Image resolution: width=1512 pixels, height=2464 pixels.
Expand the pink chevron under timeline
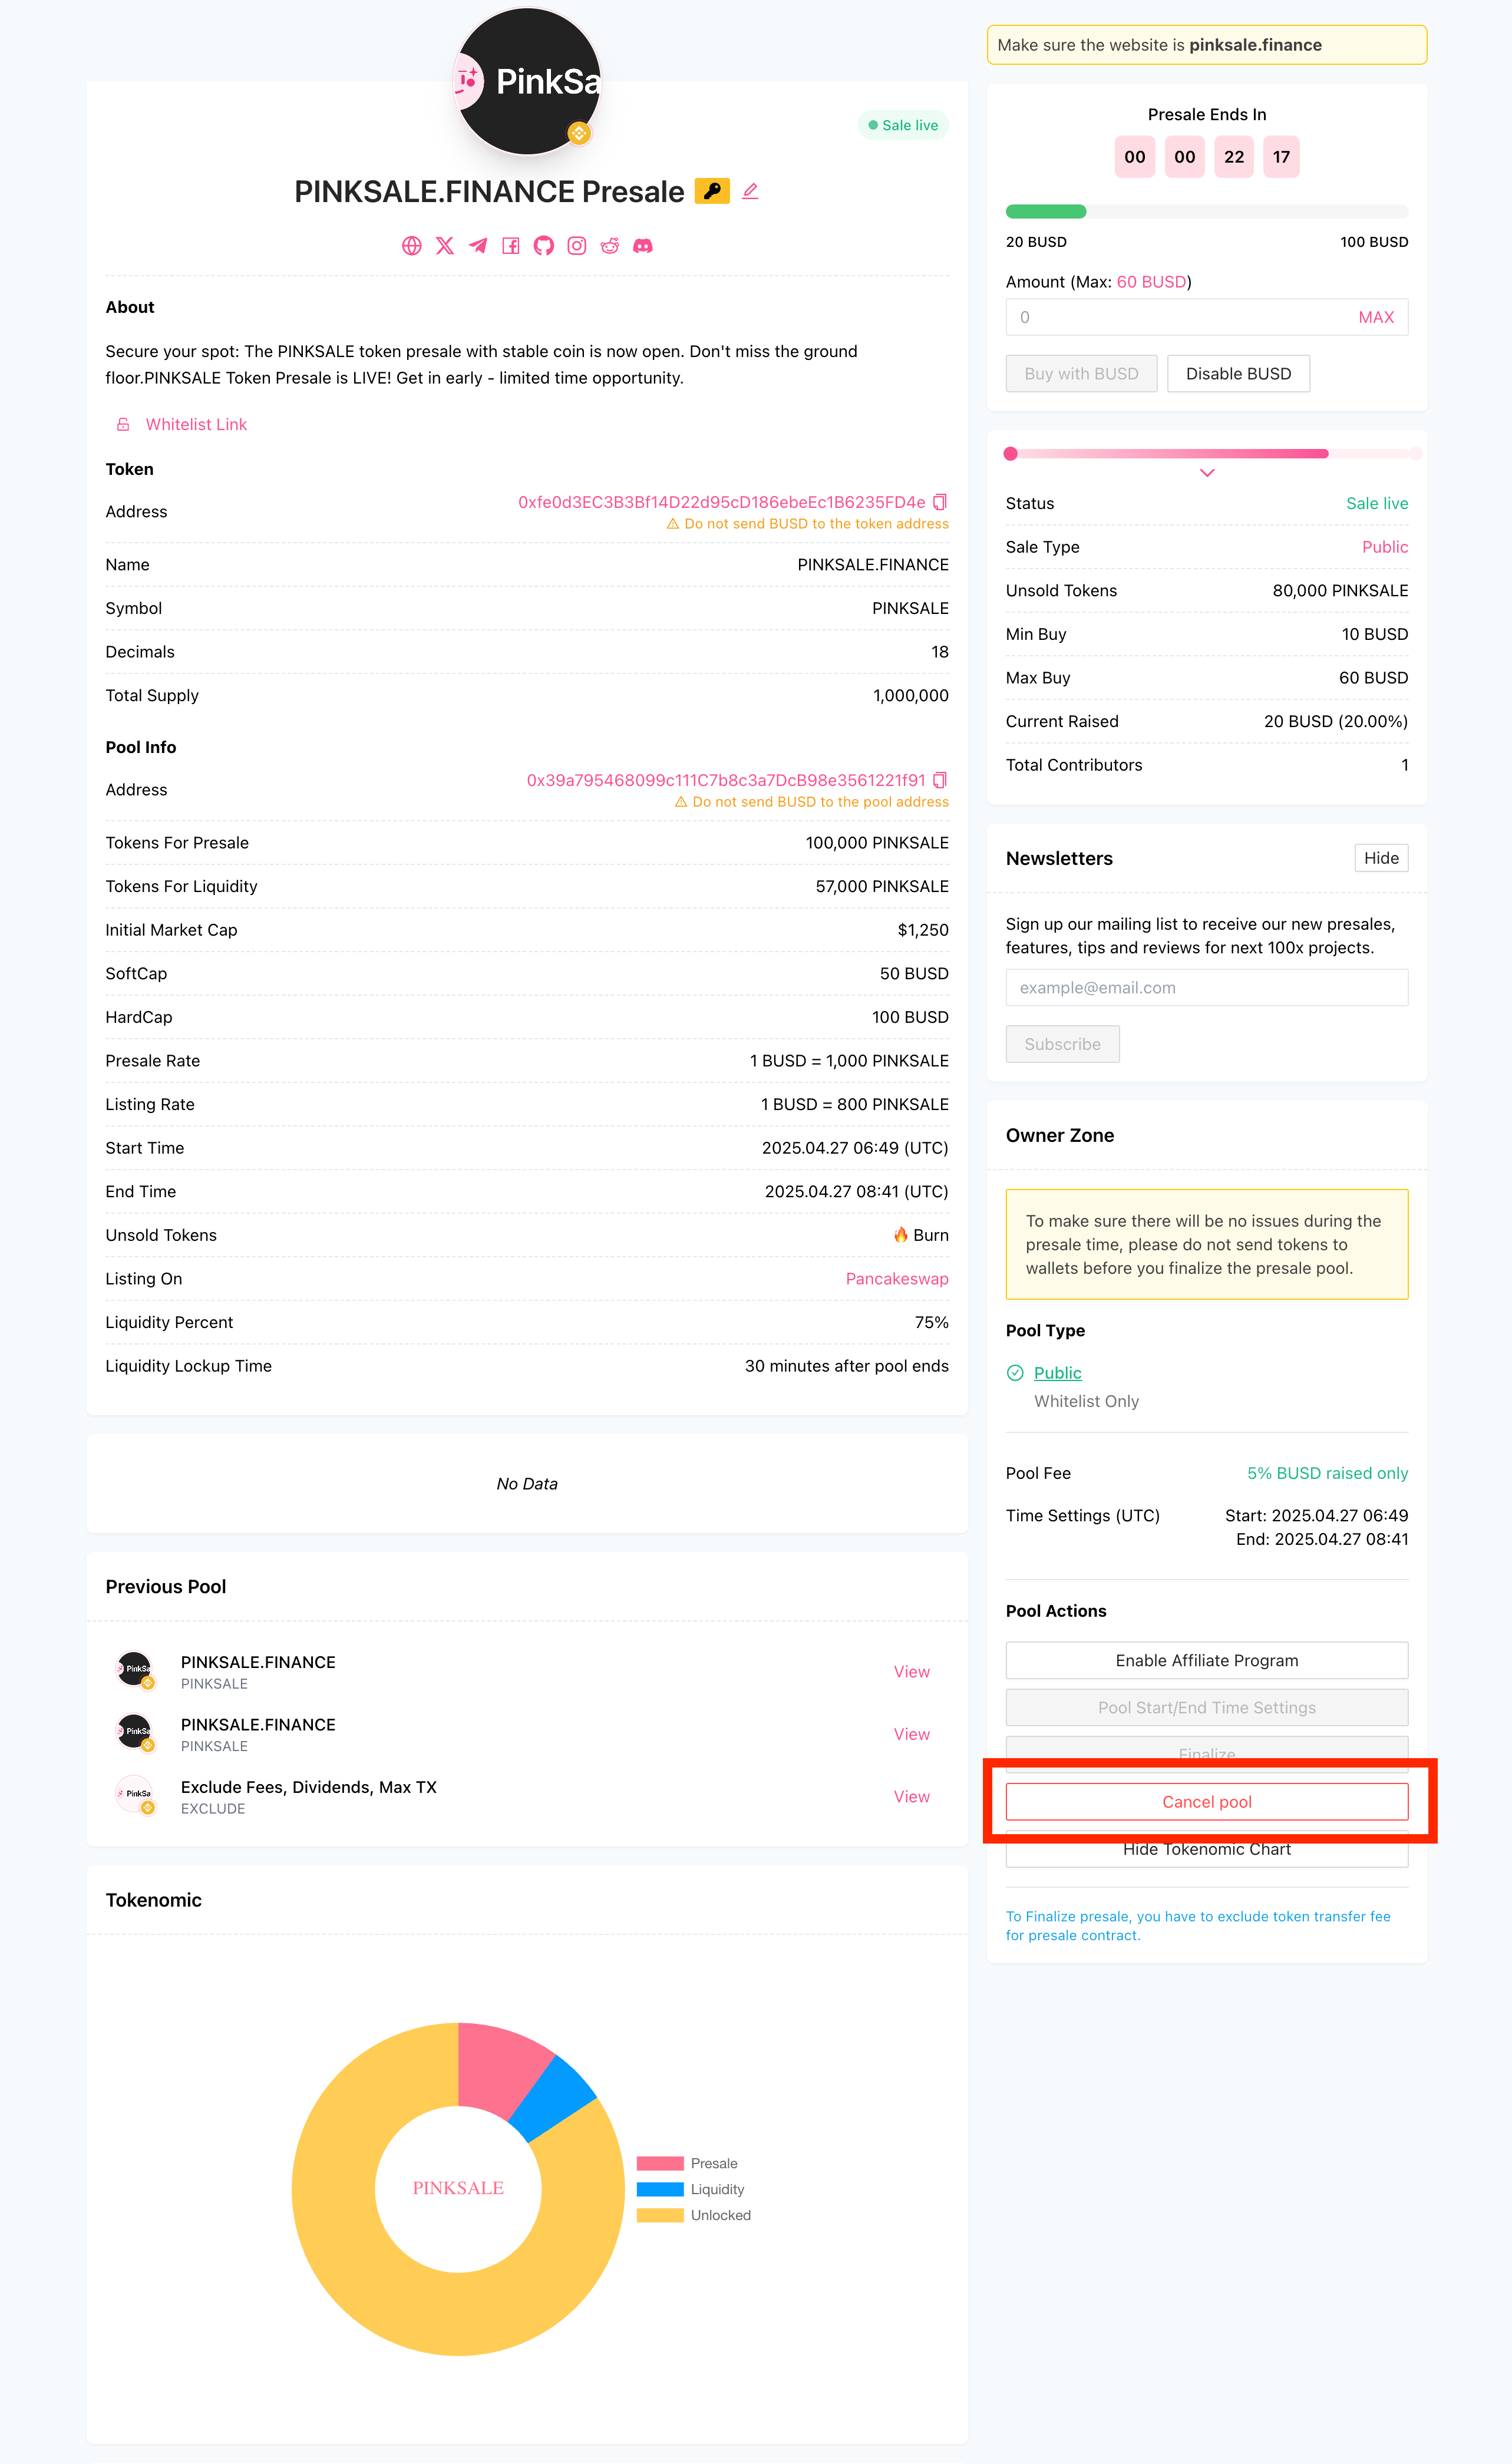pos(1207,473)
